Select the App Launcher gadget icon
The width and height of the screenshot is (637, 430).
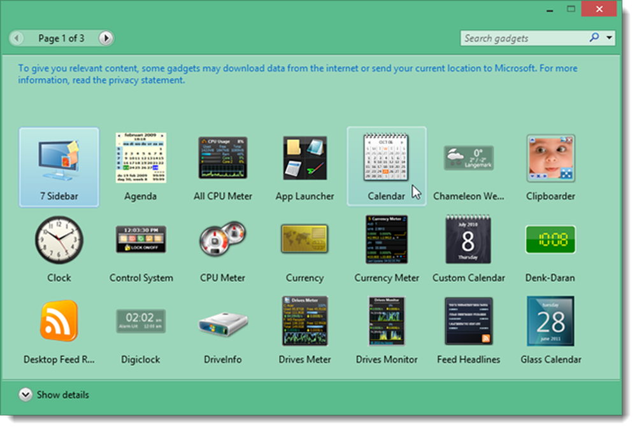click(x=304, y=158)
